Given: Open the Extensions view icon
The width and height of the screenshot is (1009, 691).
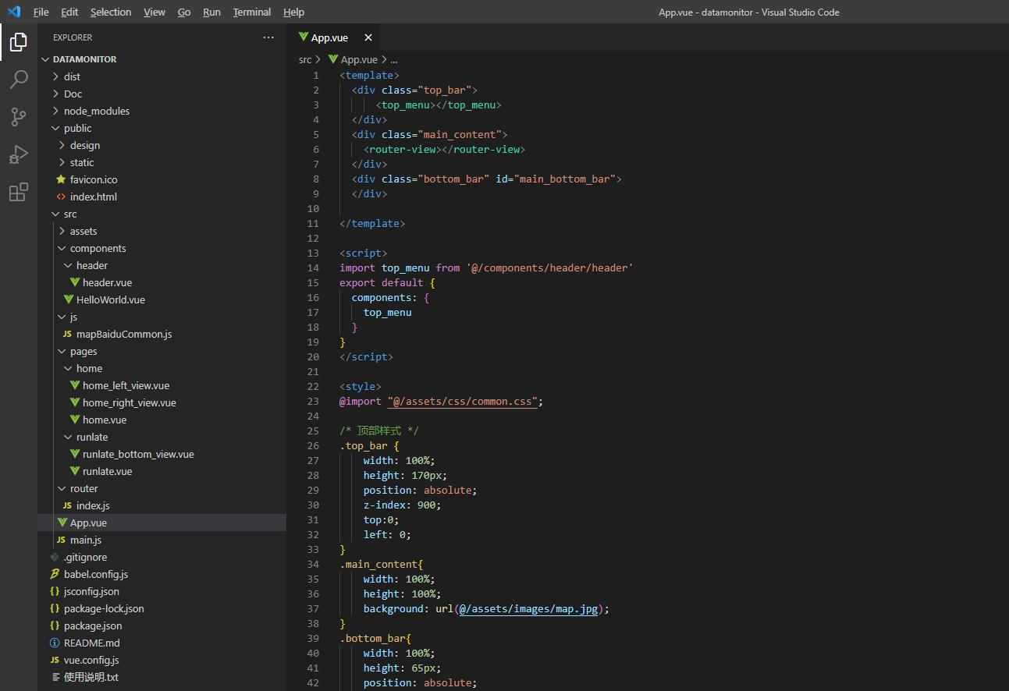Looking at the screenshot, I should click(x=19, y=192).
